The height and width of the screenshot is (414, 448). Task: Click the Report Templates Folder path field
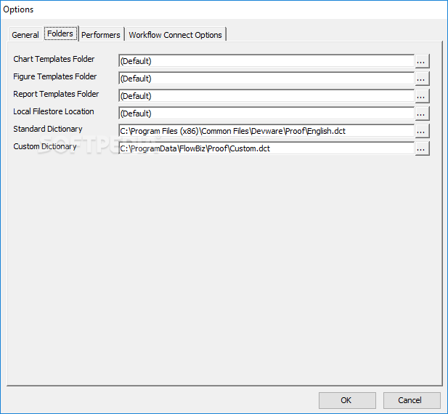tap(266, 96)
